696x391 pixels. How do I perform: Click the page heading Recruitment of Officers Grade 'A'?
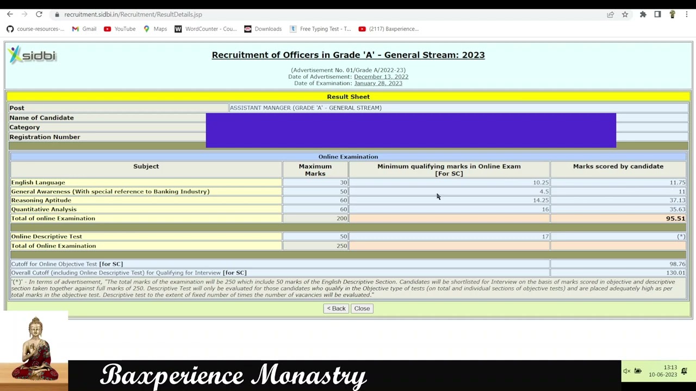348,55
